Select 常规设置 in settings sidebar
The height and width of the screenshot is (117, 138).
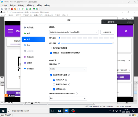coord(33,27)
